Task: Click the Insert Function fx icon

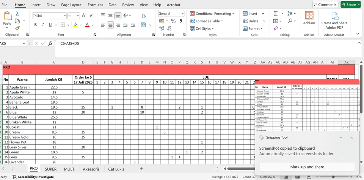Action: click(x=50, y=44)
